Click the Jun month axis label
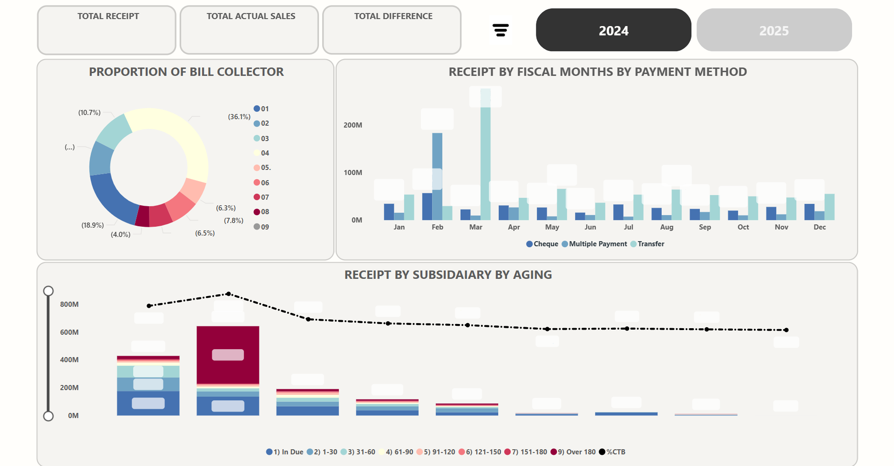Viewport: 894px width, 466px height. [590, 227]
